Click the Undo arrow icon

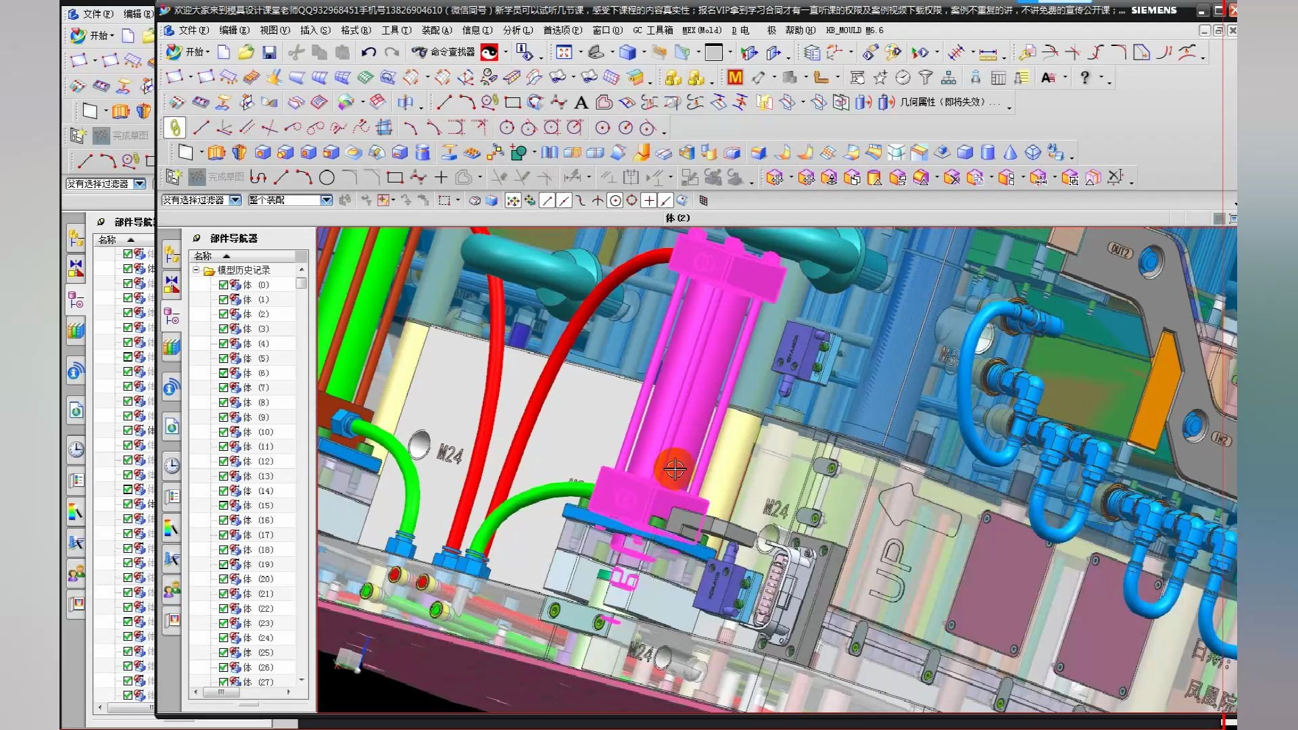pos(368,53)
